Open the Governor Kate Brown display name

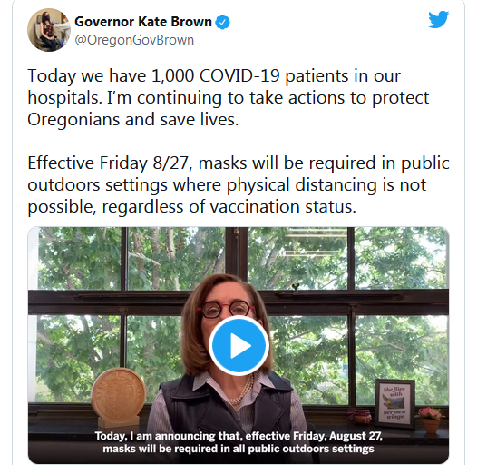(x=143, y=22)
